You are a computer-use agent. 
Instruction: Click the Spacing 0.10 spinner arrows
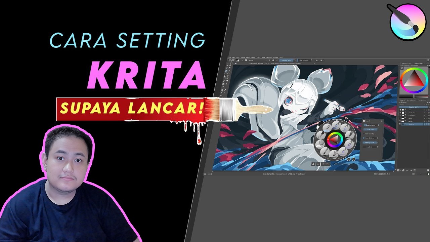point(378,125)
